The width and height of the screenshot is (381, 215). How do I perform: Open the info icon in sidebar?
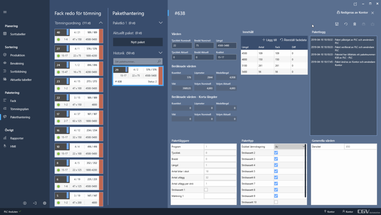click(x=25, y=203)
